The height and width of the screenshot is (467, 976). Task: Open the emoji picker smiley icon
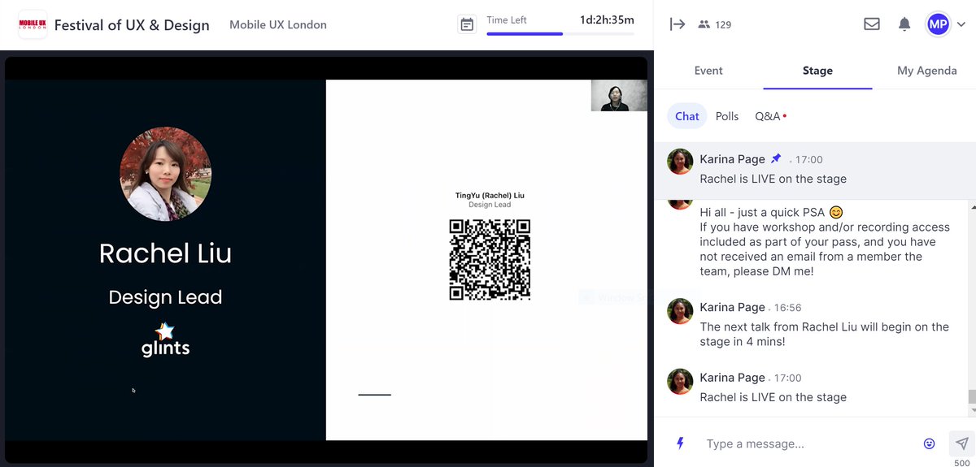tap(929, 443)
